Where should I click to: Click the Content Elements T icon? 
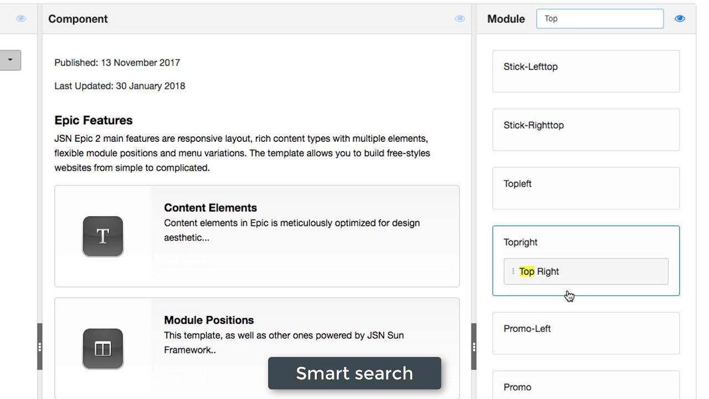103,236
